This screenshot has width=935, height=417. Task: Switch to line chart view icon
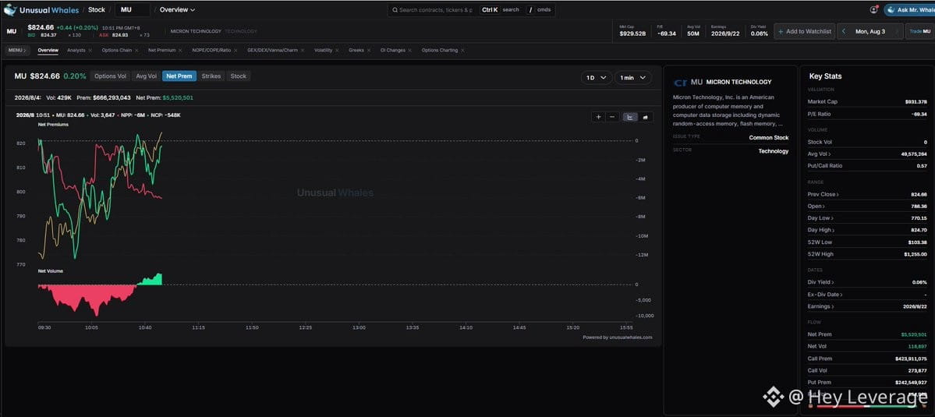[x=629, y=117]
